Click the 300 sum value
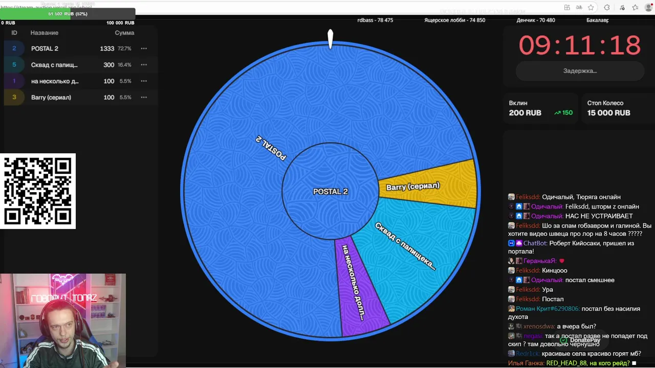655x368 pixels. [x=109, y=65]
